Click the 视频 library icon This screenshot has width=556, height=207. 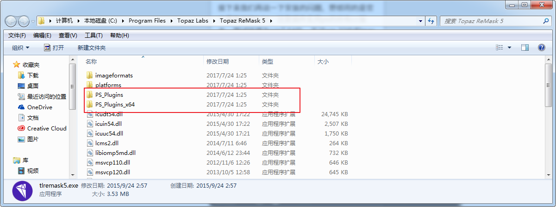[x=21, y=171]
